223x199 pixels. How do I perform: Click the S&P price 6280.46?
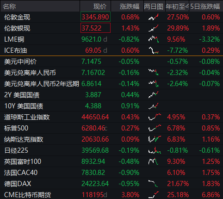(93, 128)
